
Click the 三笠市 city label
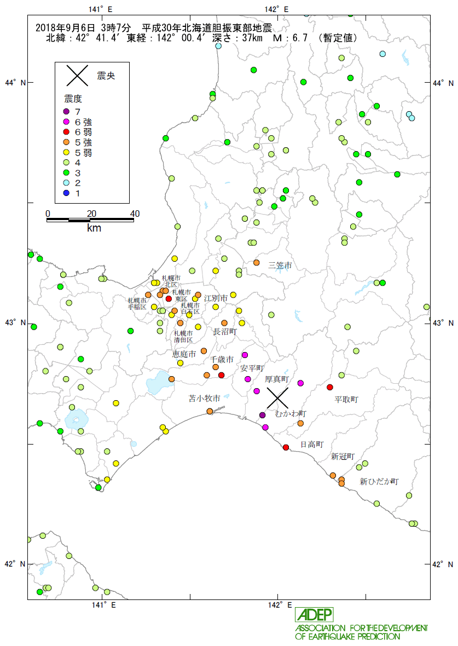click(x=280, y=265)
